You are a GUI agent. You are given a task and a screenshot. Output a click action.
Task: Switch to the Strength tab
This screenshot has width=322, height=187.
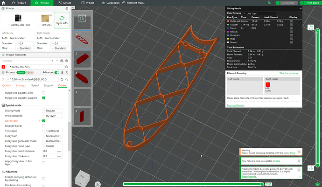coord(21,85)
